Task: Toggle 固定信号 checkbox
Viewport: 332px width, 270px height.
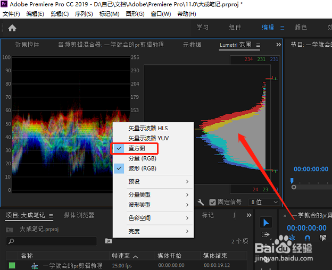Action: click(x=212, y=203)
